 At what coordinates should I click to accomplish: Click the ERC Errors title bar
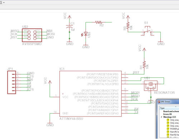168,102
